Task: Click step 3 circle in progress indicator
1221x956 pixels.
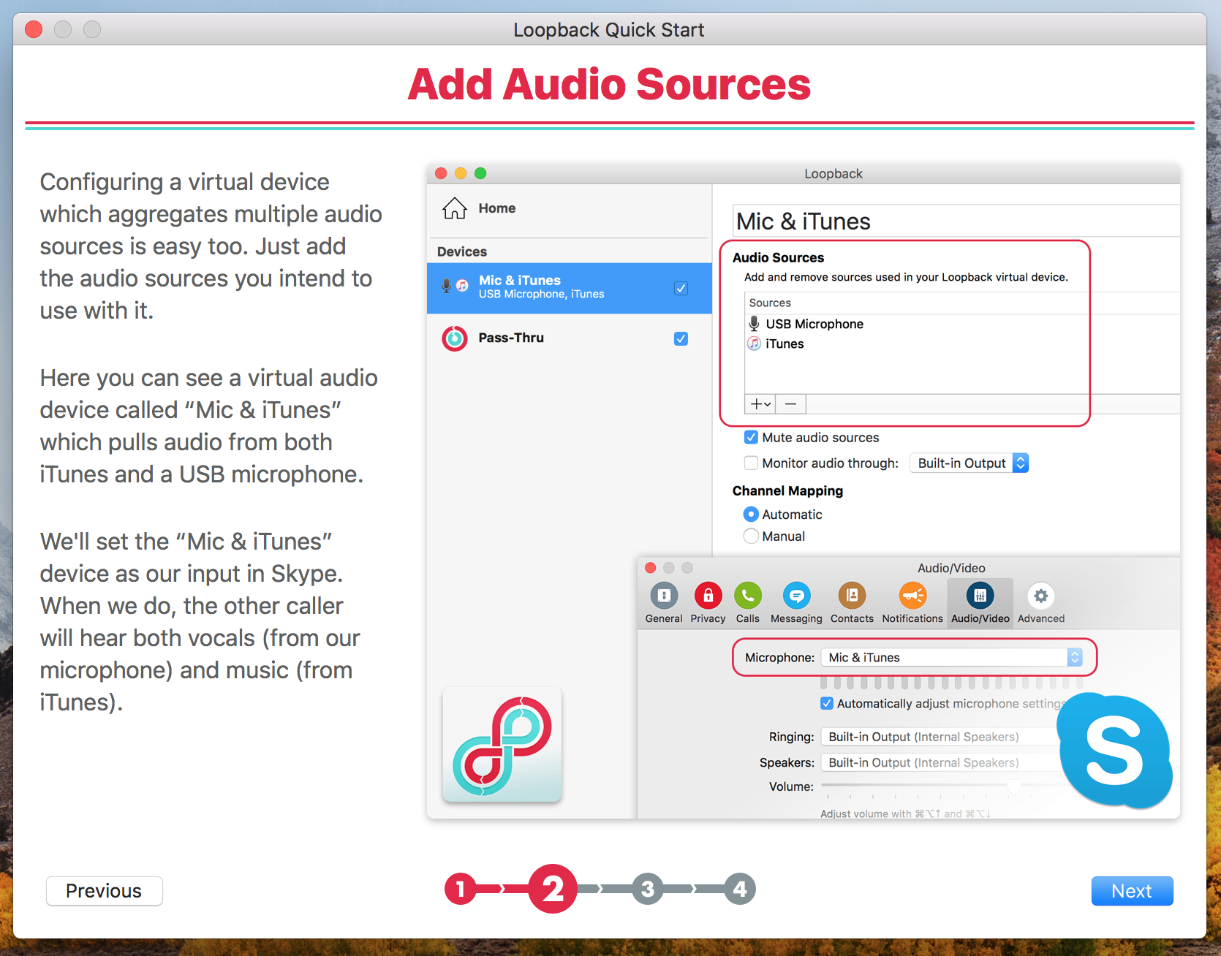Action: (x=648, y=889)
